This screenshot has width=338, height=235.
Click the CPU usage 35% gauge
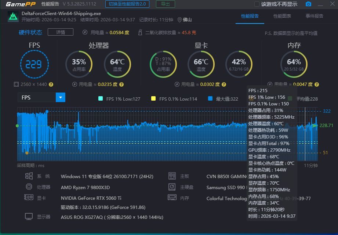pyautogui.click(x=79, y=64)
